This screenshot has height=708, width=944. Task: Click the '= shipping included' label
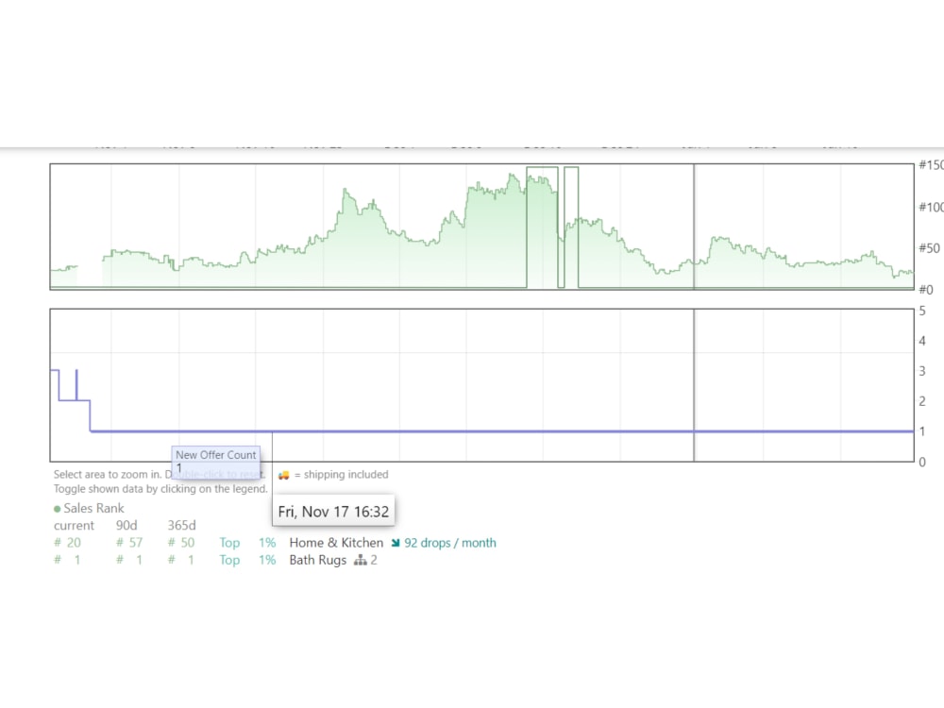(x=342, y=475)
